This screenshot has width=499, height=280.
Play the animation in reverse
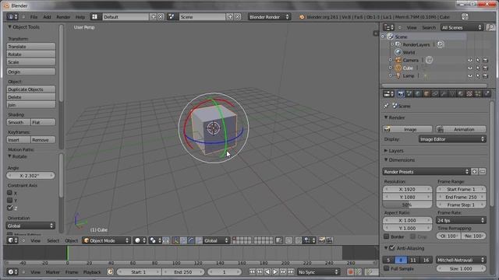(267, 272)
